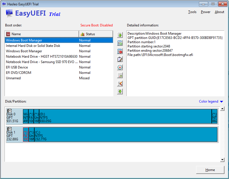Click Secure Boot: Disabled label

click(x=97, y=25)
